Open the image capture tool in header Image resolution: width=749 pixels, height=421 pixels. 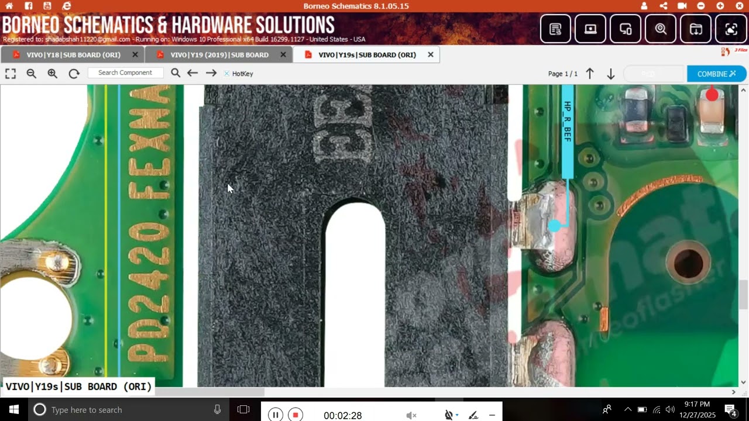(731, 29)
